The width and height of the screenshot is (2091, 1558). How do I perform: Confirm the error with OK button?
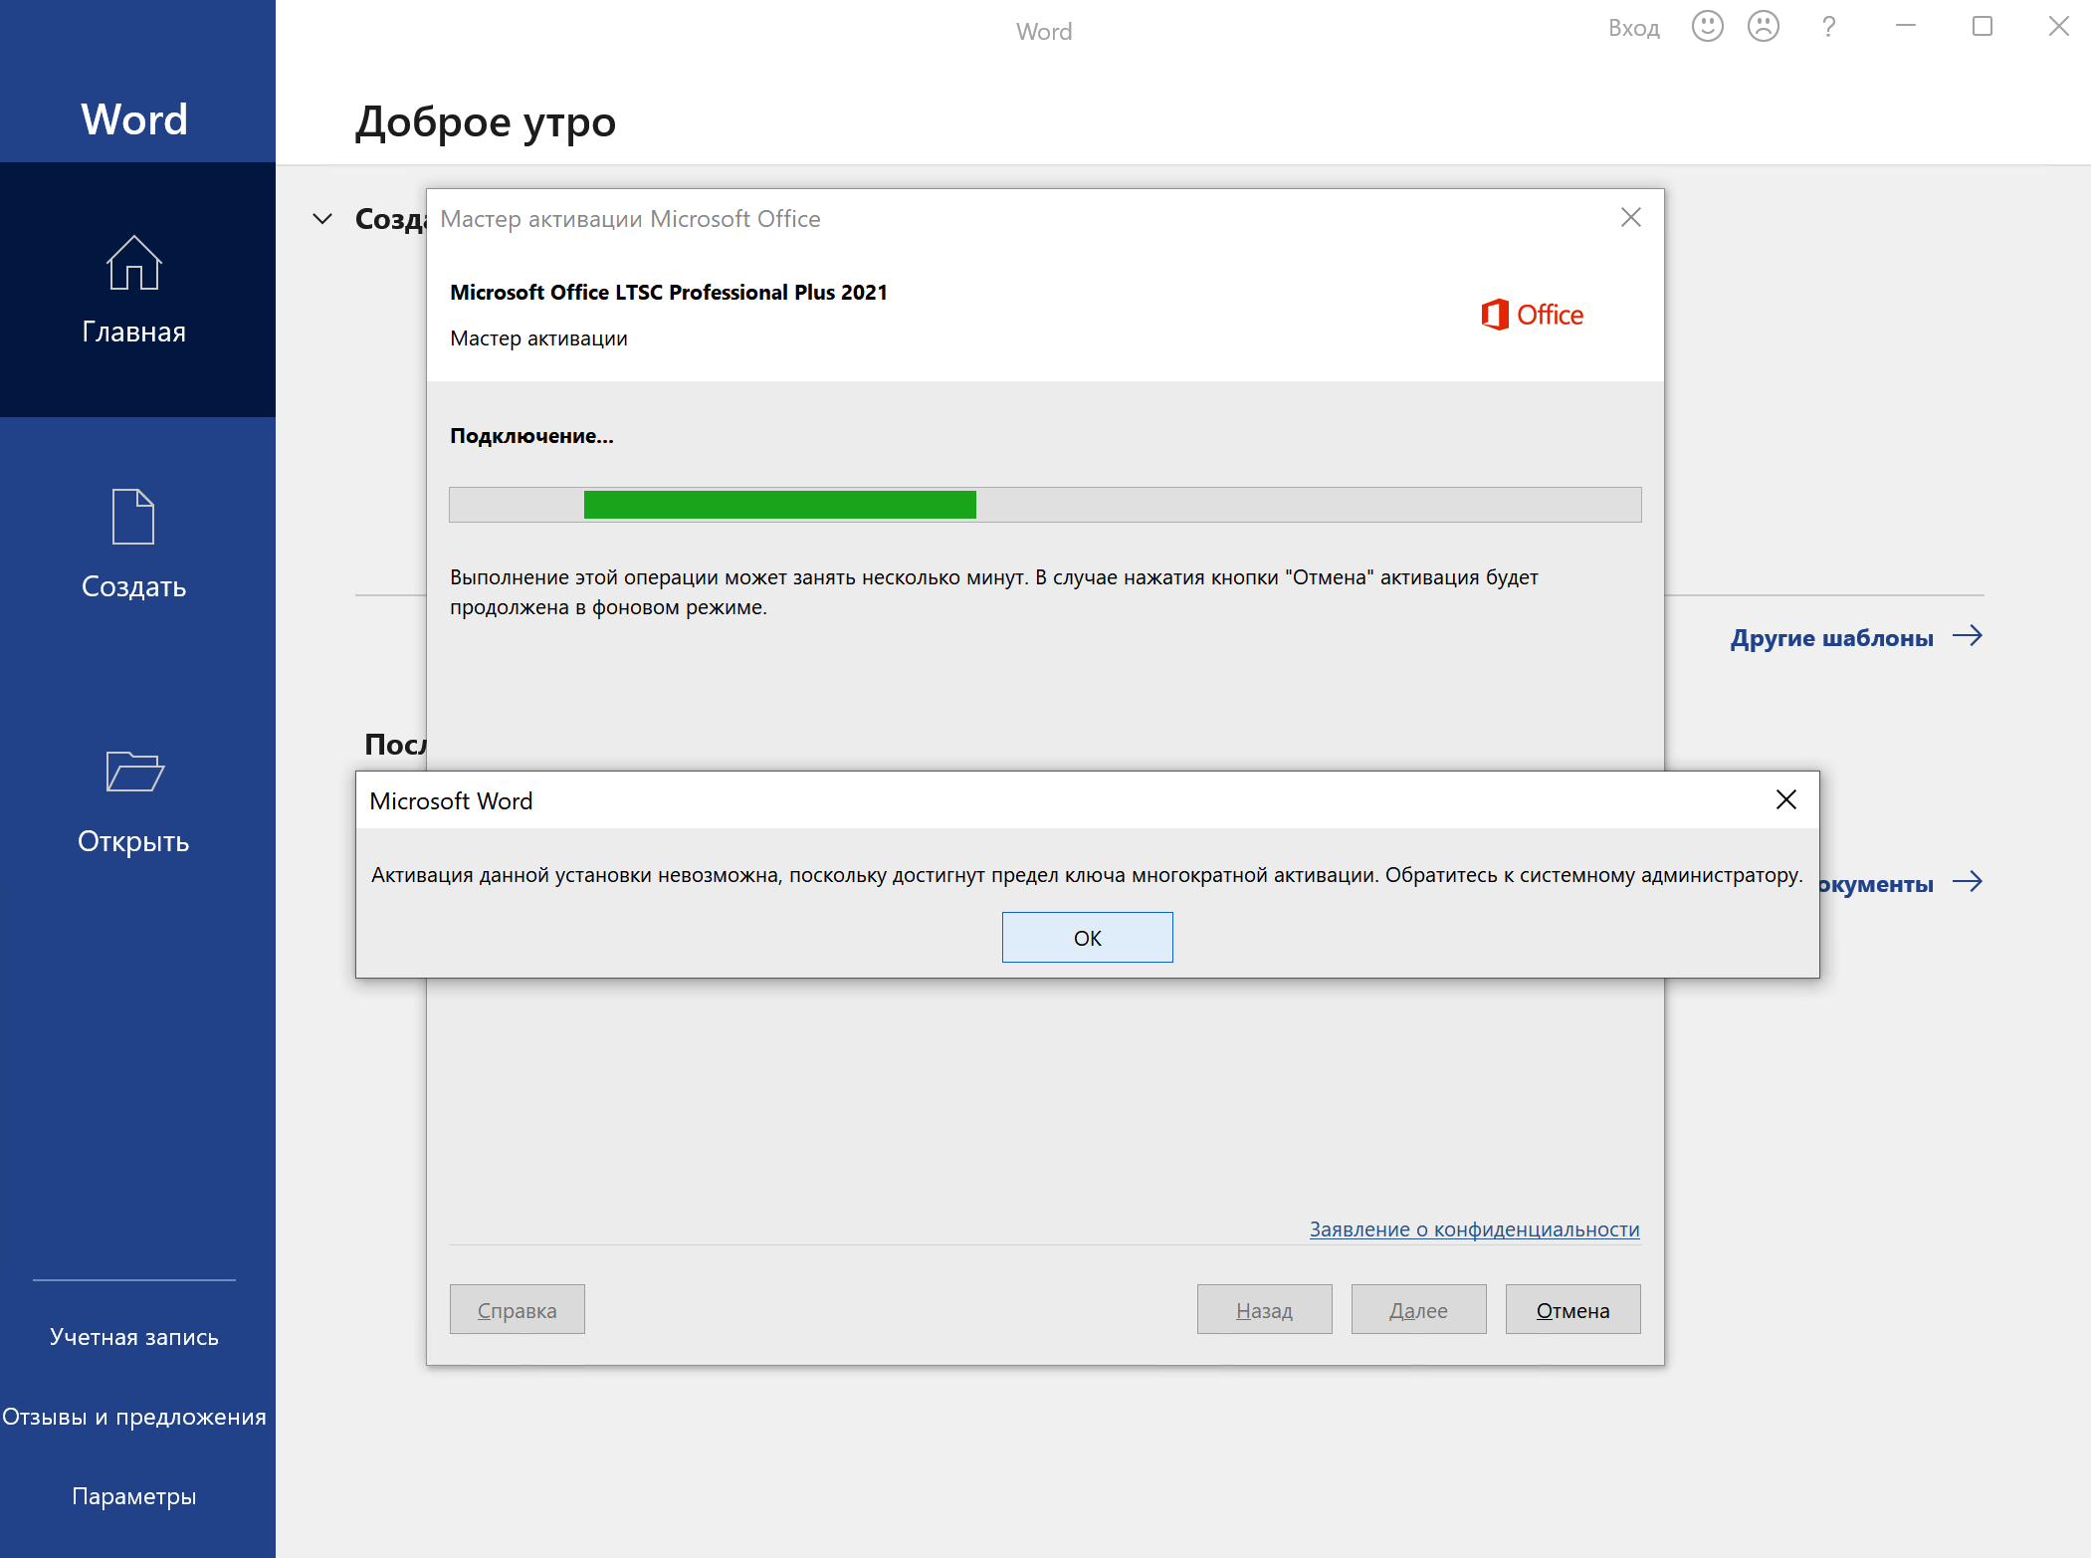point(1088,938)
